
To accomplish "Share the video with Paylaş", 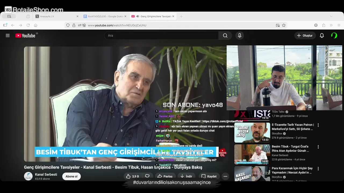I will coord(165,176).
